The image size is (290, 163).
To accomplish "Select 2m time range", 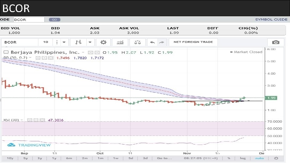I will (x=85, y=158).
